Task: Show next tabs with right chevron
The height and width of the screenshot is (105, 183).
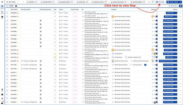Action: (149, 2)
